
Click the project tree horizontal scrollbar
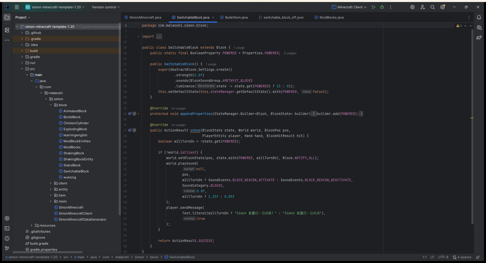47,252
